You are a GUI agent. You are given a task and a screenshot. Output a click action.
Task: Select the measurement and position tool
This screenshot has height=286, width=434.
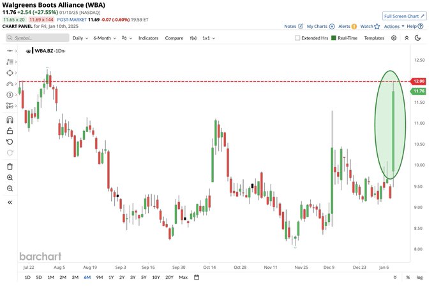[10, 106]
